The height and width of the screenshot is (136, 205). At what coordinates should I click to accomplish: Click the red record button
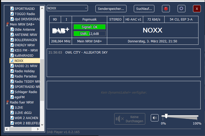coord(166,9)
